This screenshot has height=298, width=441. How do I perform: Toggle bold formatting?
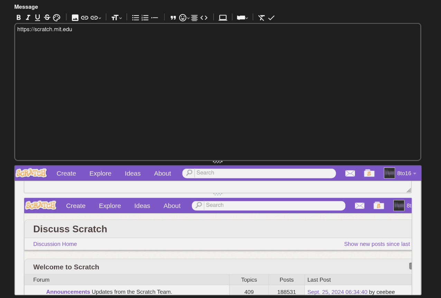(19, 18)
